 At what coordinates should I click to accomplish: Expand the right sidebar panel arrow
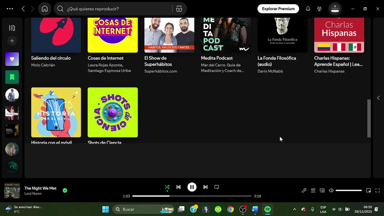[378, 98]
